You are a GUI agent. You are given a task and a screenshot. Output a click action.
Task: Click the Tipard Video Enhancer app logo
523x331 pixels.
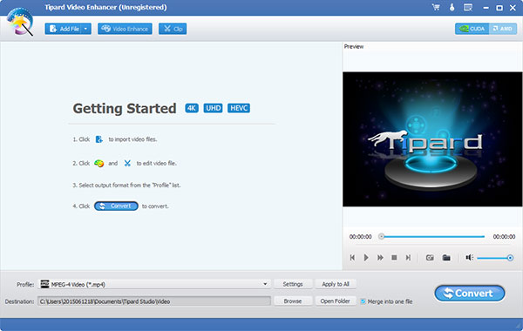20,22
